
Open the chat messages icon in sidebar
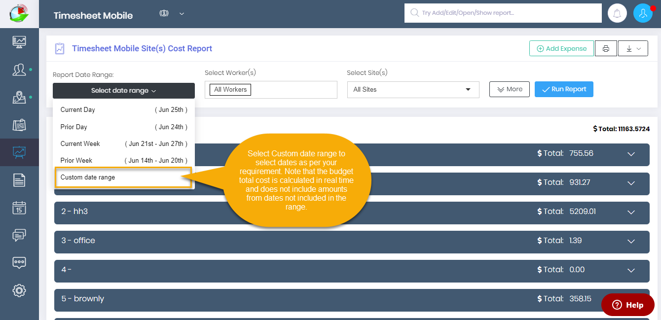19,235
